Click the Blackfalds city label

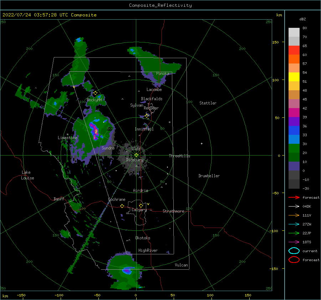(152, 99)
